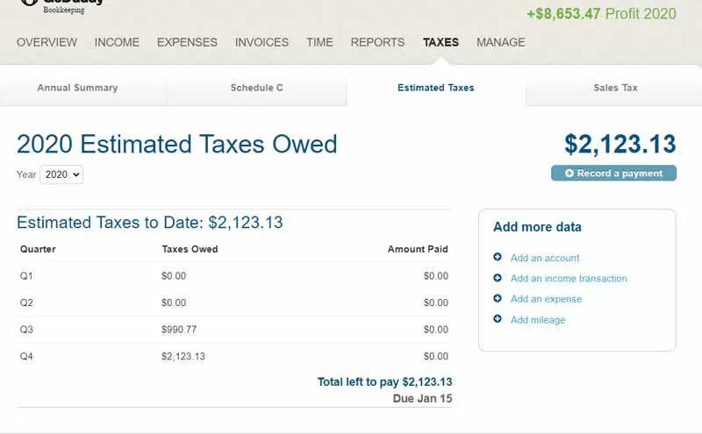Select the Sales Tax tab
Viewport: 702px width, 434px height.
point(615,88)
